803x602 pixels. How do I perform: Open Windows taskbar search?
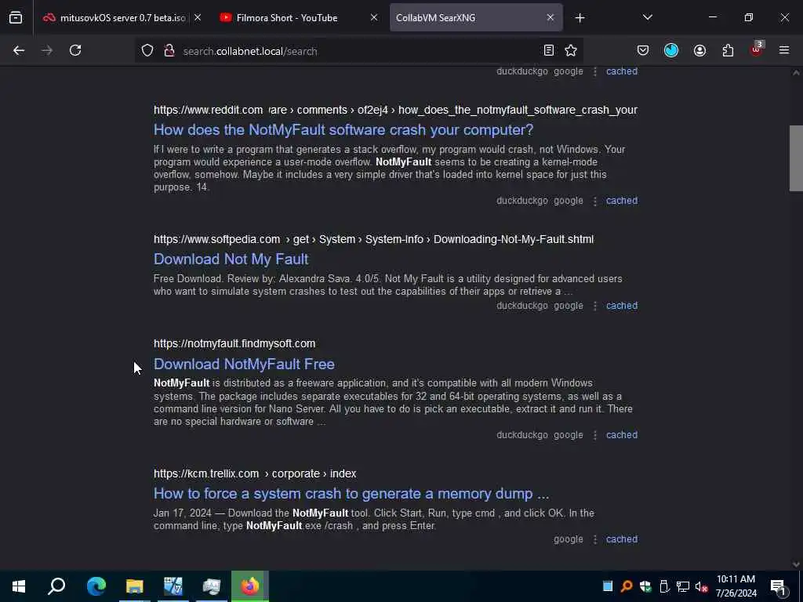click(56, 586)
